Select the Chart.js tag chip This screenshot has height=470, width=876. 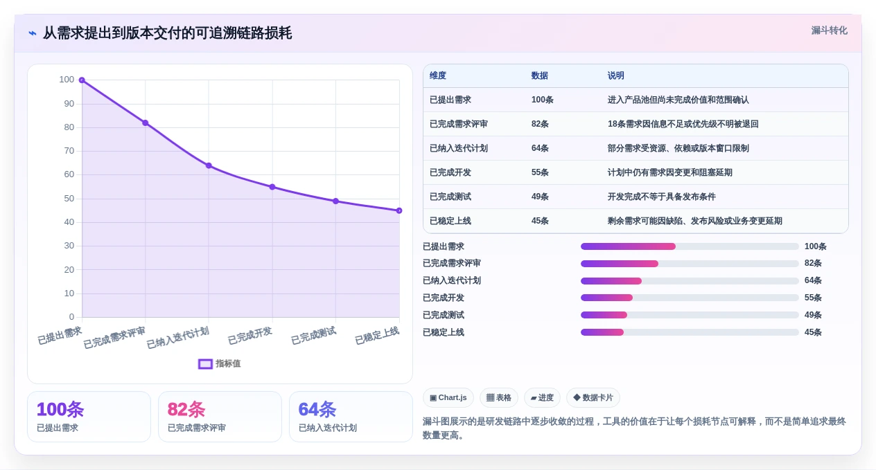coord(448,397)
